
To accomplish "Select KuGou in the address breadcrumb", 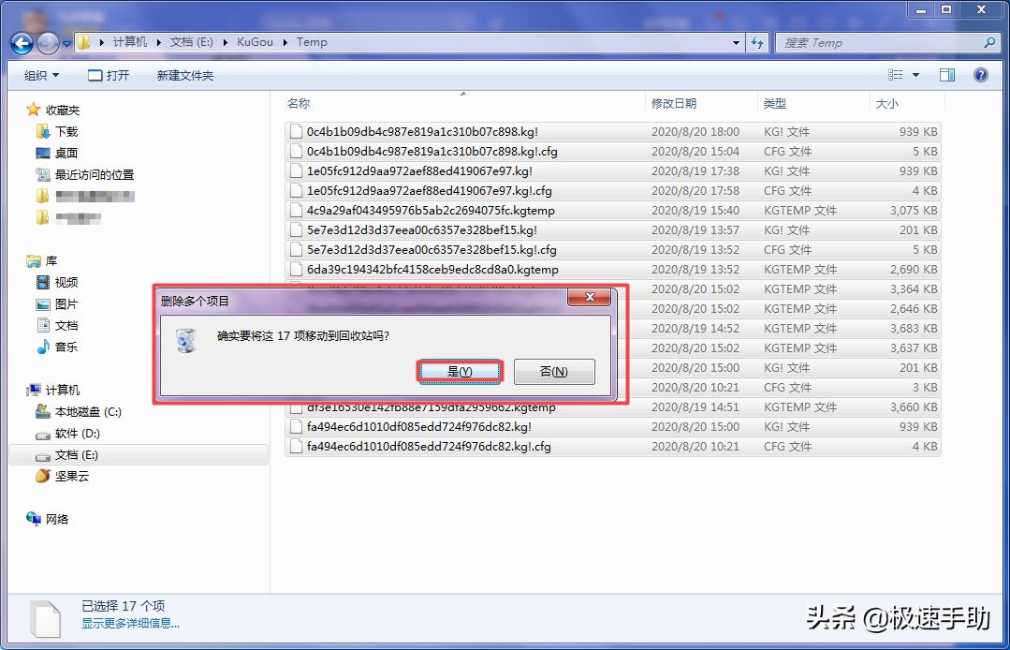I will point(255,42).
